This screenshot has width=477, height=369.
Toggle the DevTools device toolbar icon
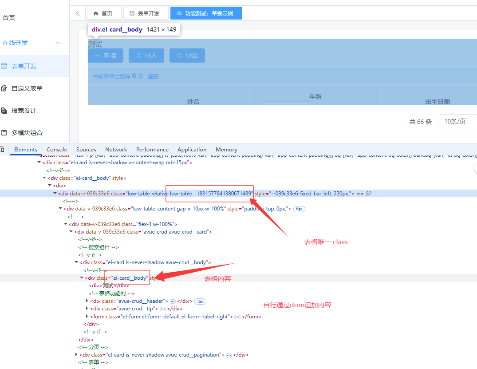2,150
